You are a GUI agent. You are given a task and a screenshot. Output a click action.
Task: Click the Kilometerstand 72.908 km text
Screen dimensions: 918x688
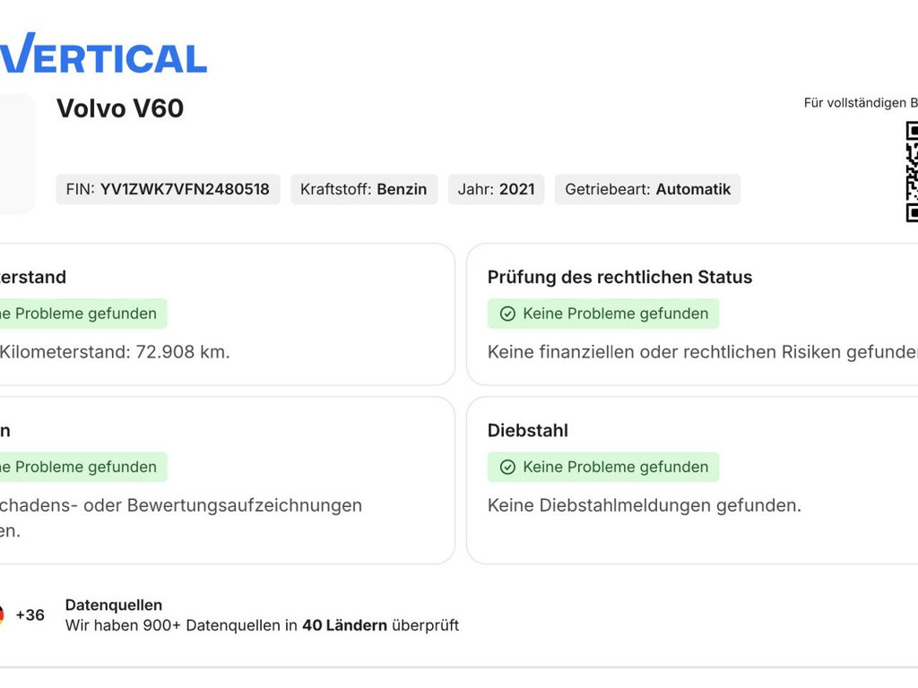coord(115,352)
